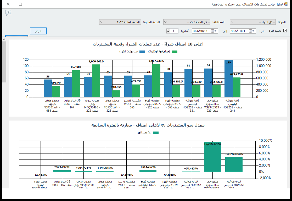Uncheck the تحديد فترة checkbox
Screen dimensions: 292x201
(x=285, y=31)
